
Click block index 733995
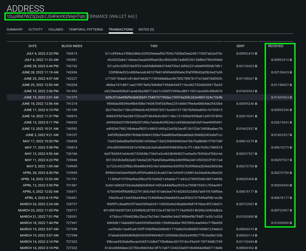point(71,173)
